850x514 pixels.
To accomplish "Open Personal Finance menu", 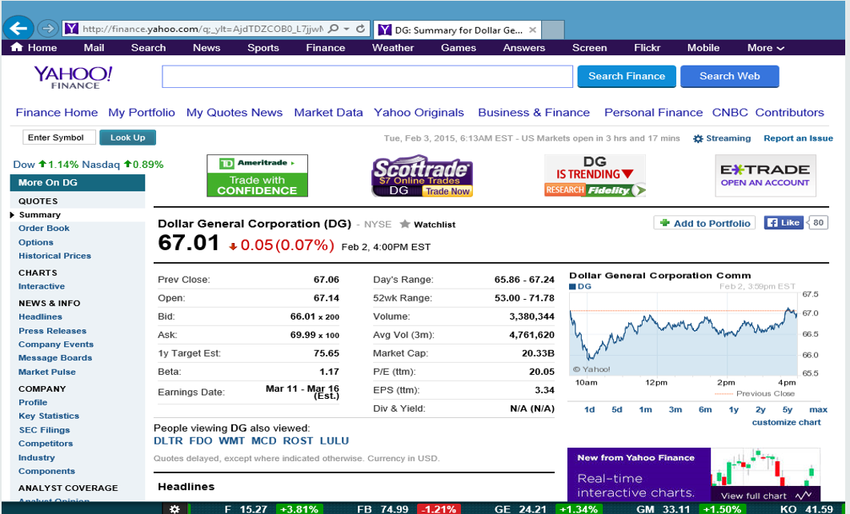I will pyautogui.click(x=653, y=113).
